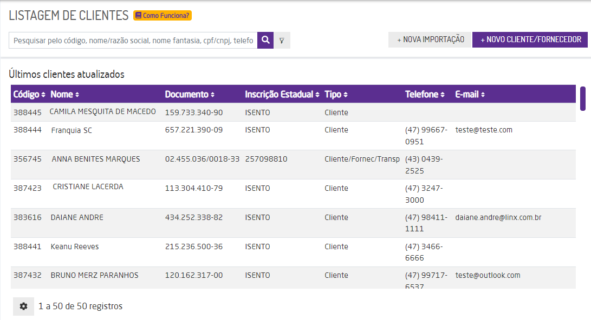Click code 388444
This screenshot has height=320, width=591.
28,130
